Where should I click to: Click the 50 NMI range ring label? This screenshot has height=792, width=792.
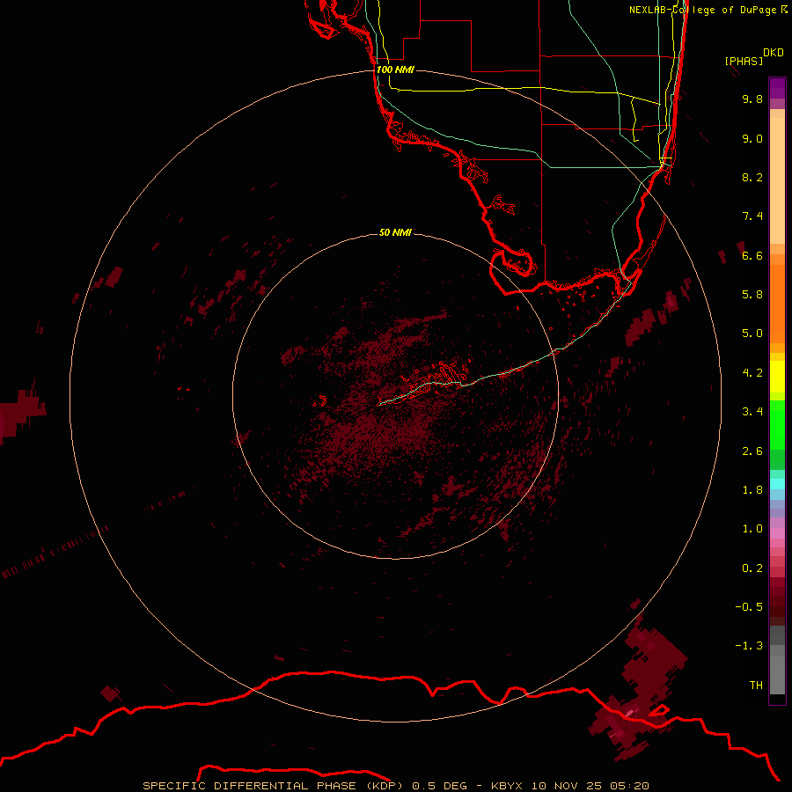[395, 232]
